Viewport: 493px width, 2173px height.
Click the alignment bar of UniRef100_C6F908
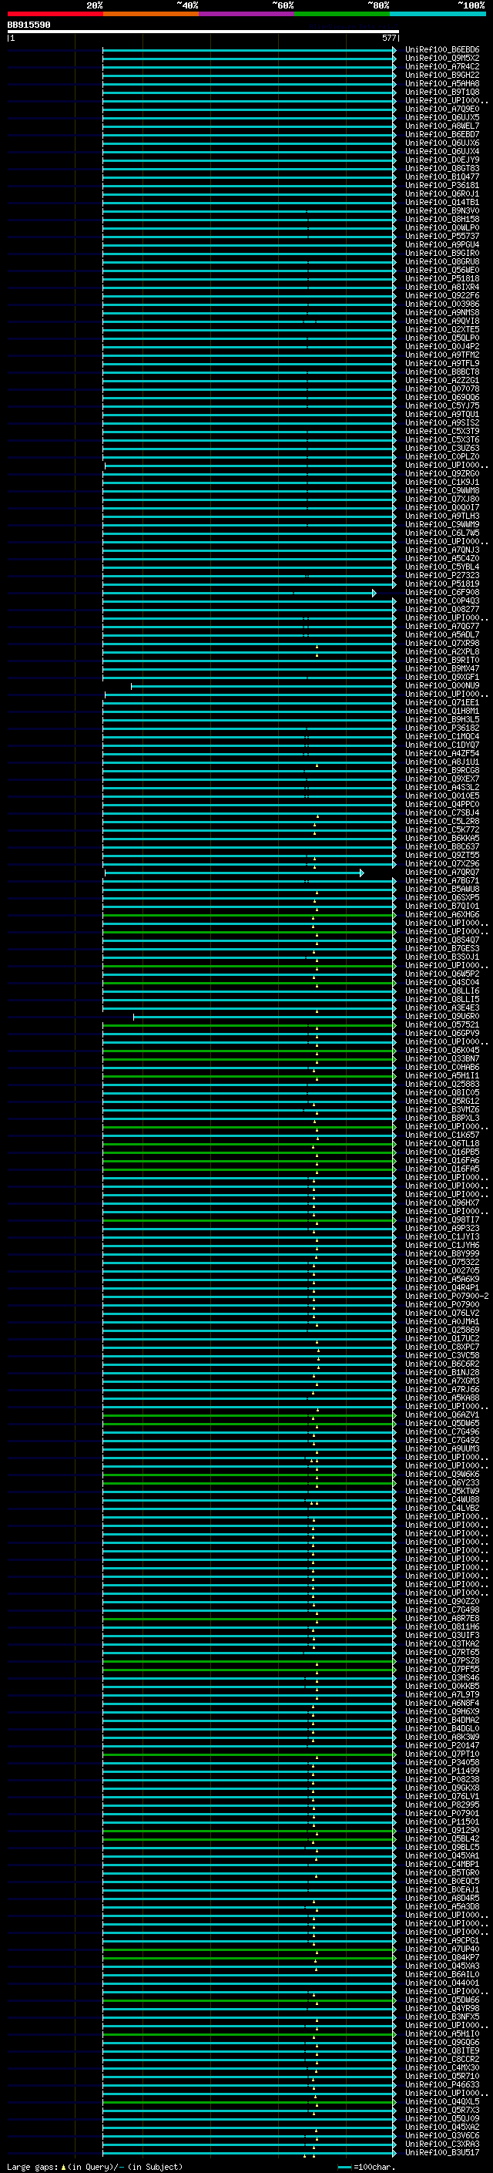[x=240, y=593]
